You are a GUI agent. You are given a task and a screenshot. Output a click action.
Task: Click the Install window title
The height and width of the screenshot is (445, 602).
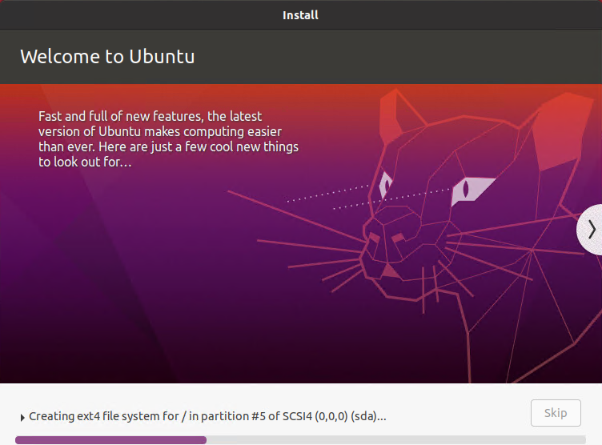pos(301,15)
